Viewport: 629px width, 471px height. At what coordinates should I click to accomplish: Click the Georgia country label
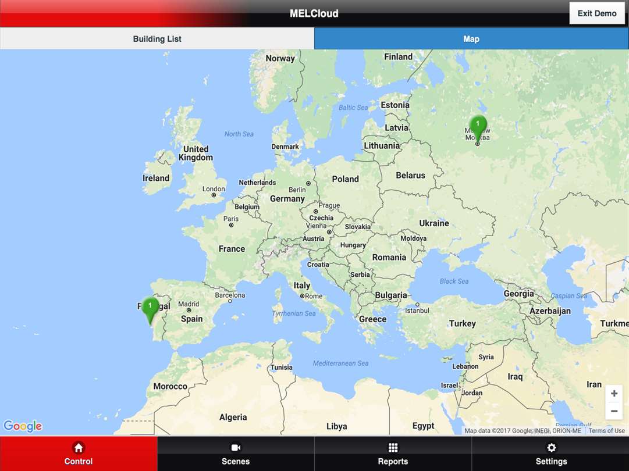(x=518, y=294)
